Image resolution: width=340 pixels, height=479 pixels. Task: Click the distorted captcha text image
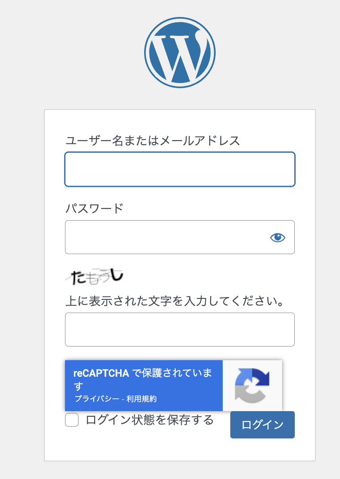coord(94,276)
